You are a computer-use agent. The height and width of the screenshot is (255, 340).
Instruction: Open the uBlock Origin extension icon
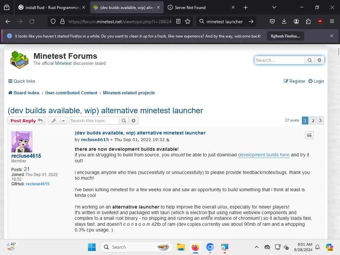[x=320, y=21]
